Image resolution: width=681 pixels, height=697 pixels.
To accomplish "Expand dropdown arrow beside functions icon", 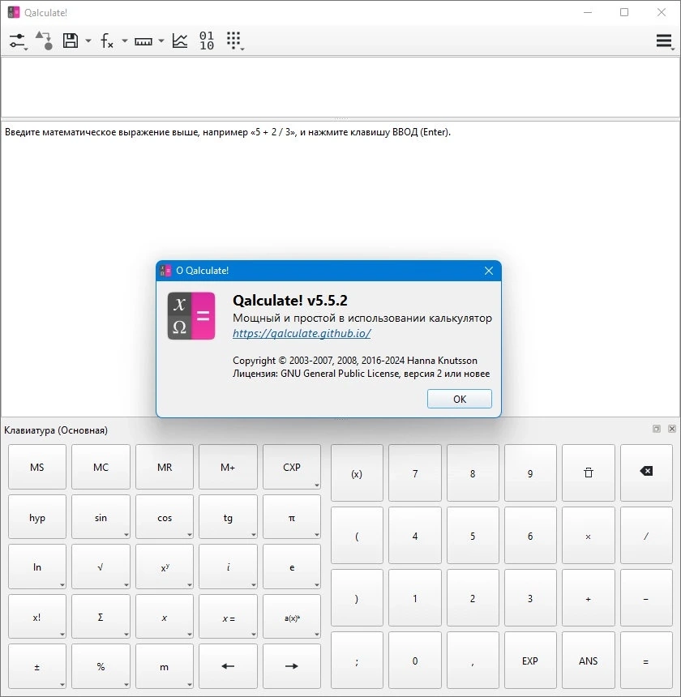I will pyautogui.click(x=125, y=41).
